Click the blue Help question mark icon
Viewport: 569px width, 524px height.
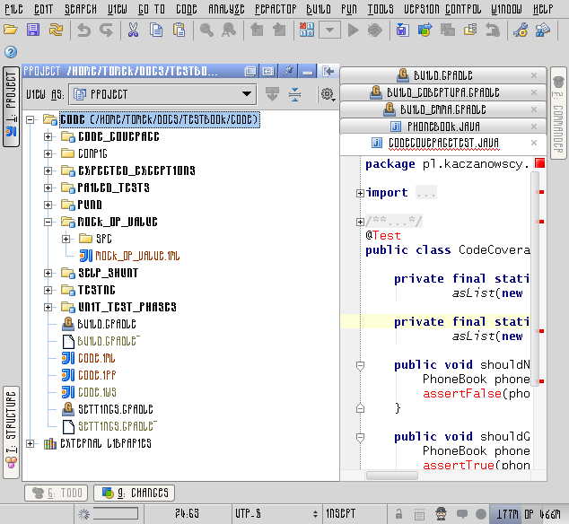[11, 52]
